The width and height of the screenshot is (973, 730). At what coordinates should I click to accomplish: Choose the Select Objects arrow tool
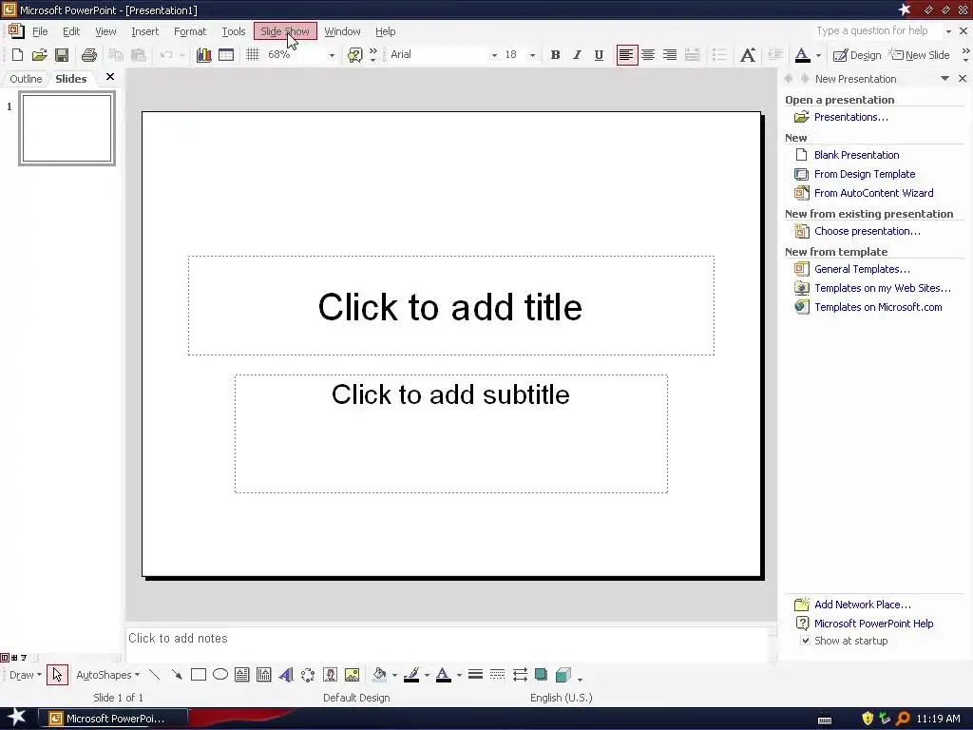[x=57, y=676]
